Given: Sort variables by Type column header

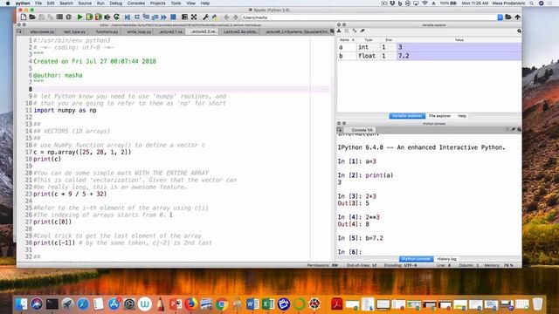Looking at the screenshot, I should click(x=369, y=40).
